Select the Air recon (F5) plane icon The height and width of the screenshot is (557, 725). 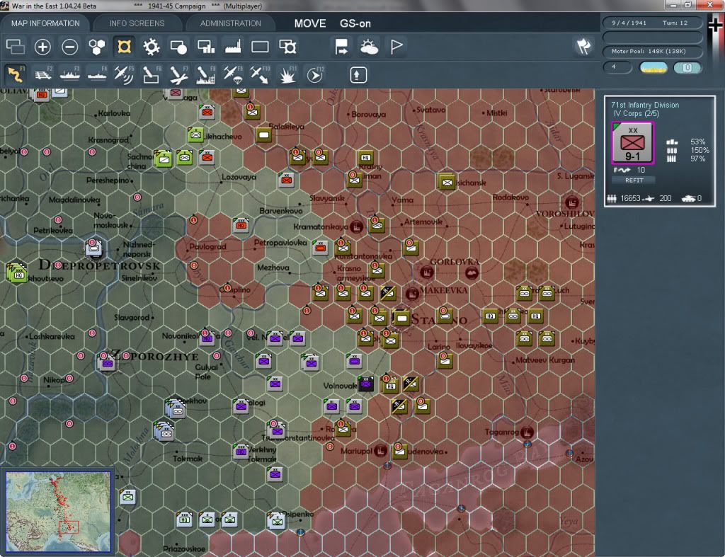pyautogui.click(x=124, y=74)
